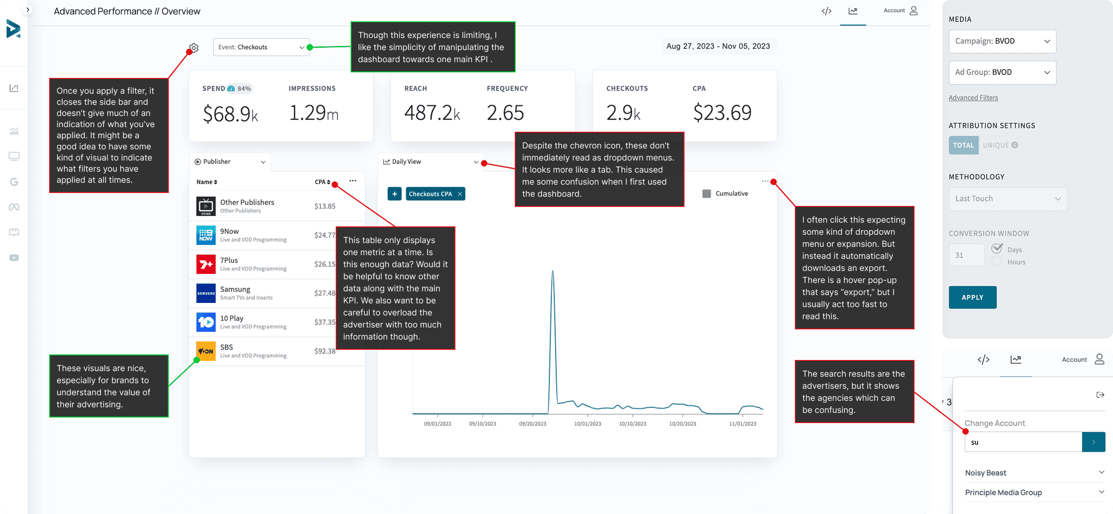Open the TV screen sidebar icon

click(14, 156)
